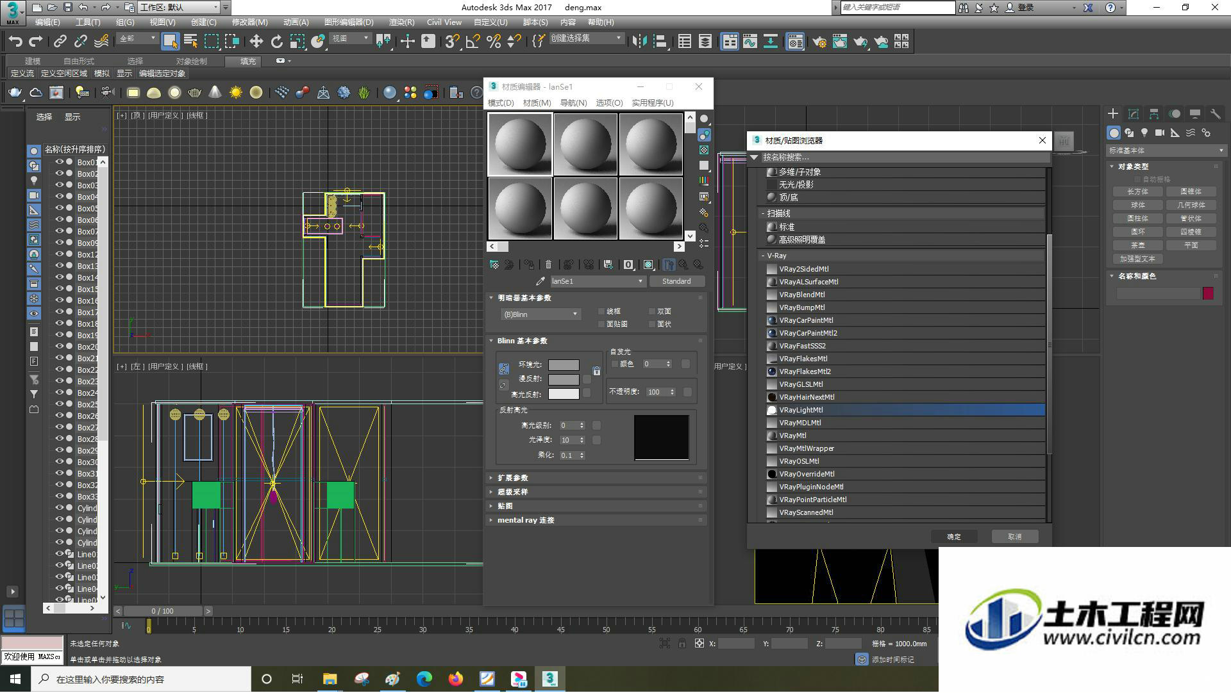Click the Mirror tool icon

tap(639, 42)
